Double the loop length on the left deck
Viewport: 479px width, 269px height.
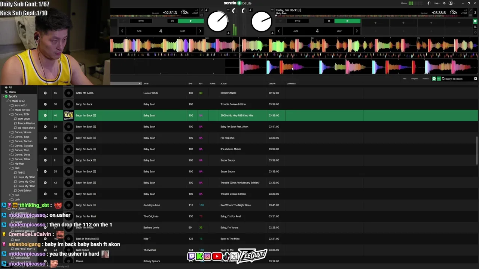(200, 31)
